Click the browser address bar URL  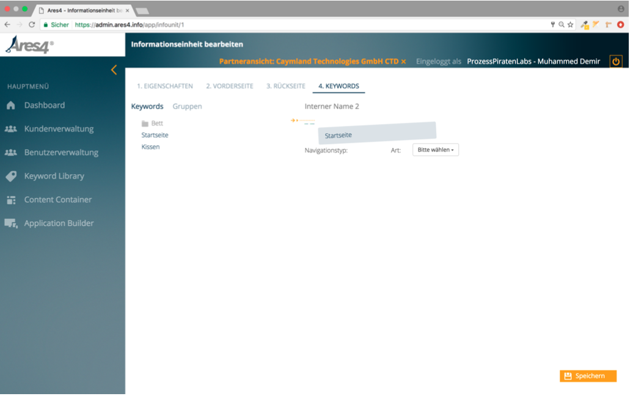click(x=130, y=24)
